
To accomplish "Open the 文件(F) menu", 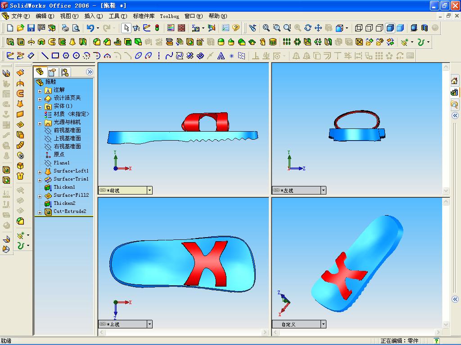I will tap(21, 16).
